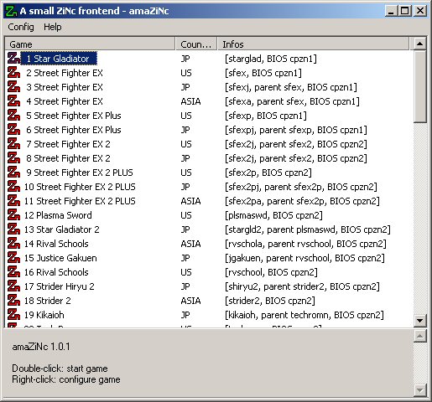Select the game 1 Star Gladiator

[59, 59]
